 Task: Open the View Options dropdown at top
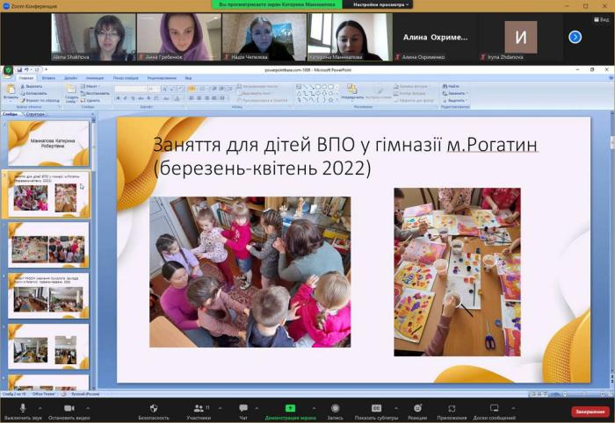tap(380, 4)
